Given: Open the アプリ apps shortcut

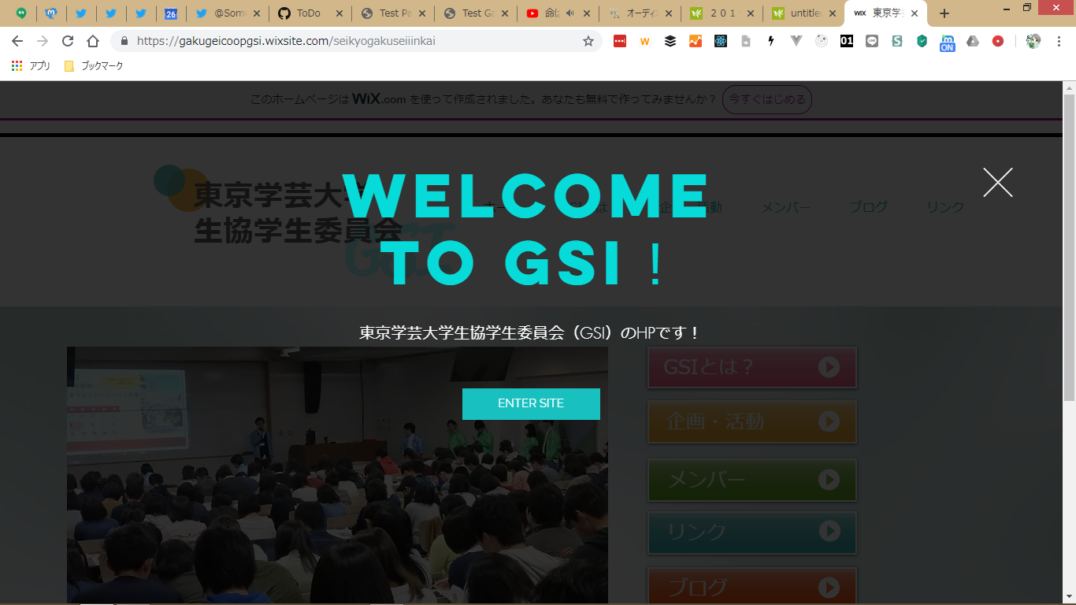Looking at the screenshot, I should tap(32, 66).
